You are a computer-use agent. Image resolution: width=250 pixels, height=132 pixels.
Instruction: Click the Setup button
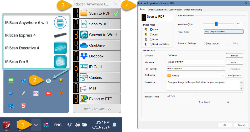(x=235, y=43)
